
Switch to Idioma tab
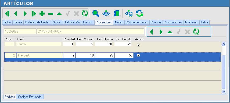[x=18, y=22]
